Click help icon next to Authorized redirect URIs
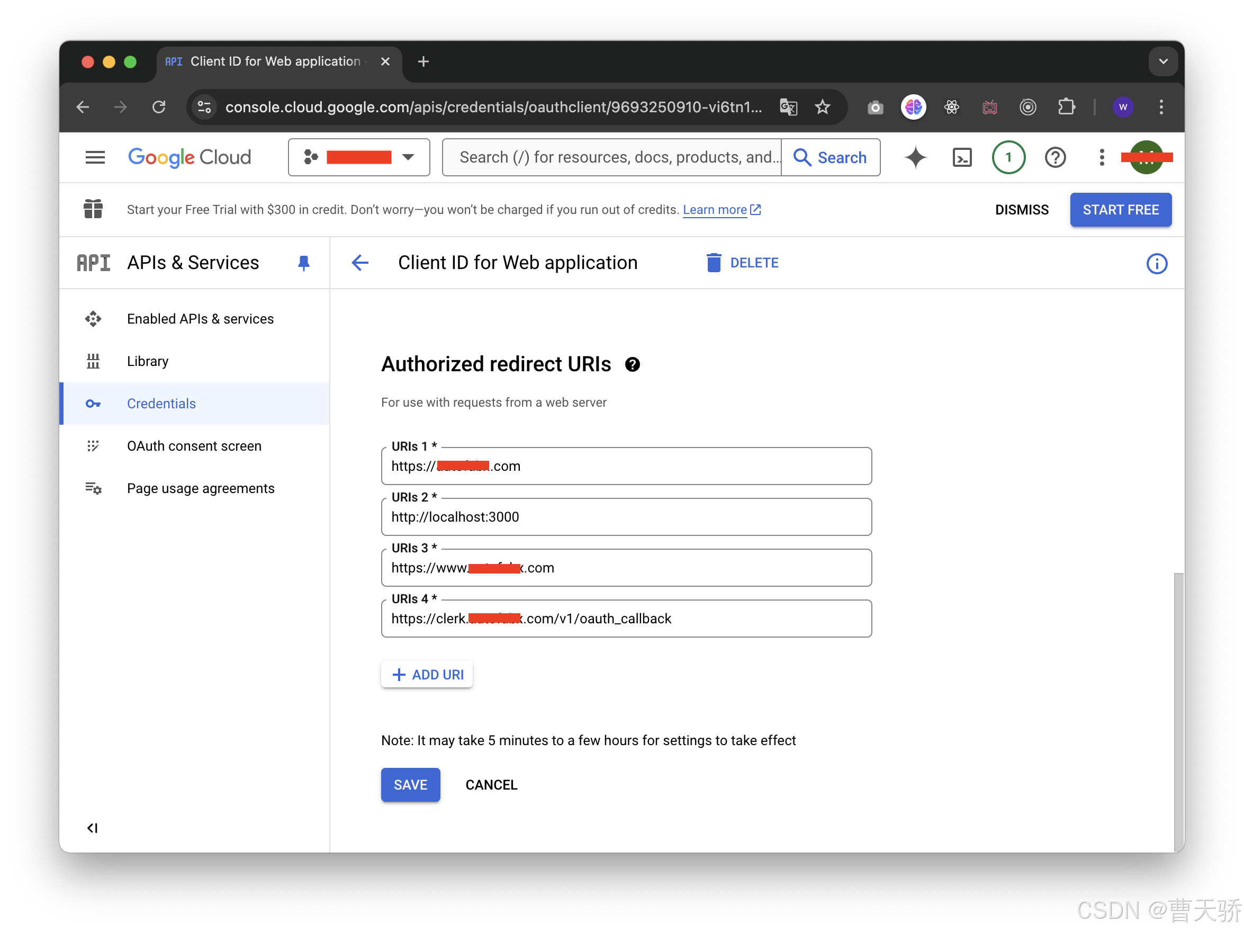Viewport: 1244px width, 931px height. click(632, 364)
